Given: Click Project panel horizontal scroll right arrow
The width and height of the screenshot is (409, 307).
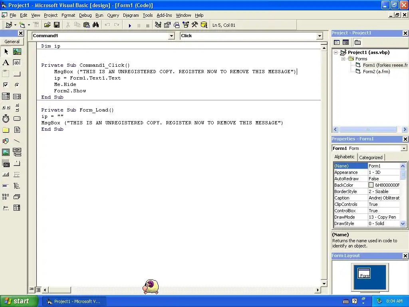Looking at the screenshot, I should [405, 129].
